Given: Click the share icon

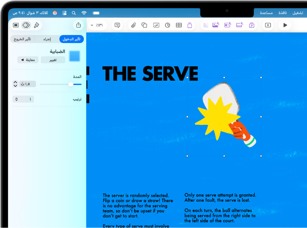Looking at the screenshot, I should [x=78, y=25].
